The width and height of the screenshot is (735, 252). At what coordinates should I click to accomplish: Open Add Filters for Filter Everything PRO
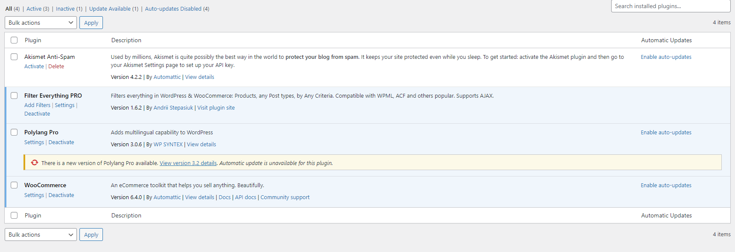point(37,105)
